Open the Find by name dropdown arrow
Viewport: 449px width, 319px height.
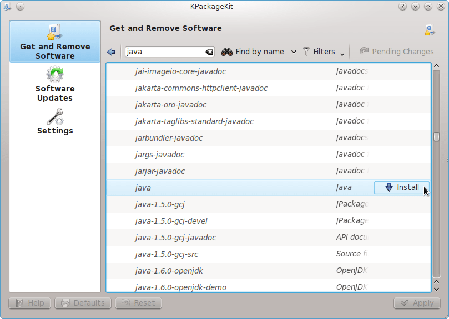click(294, 52)
